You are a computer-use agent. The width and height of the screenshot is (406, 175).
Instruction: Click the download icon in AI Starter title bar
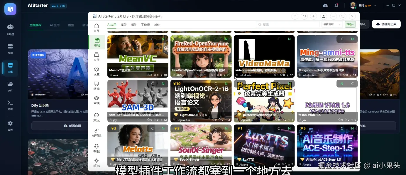[x=295, y=16]
